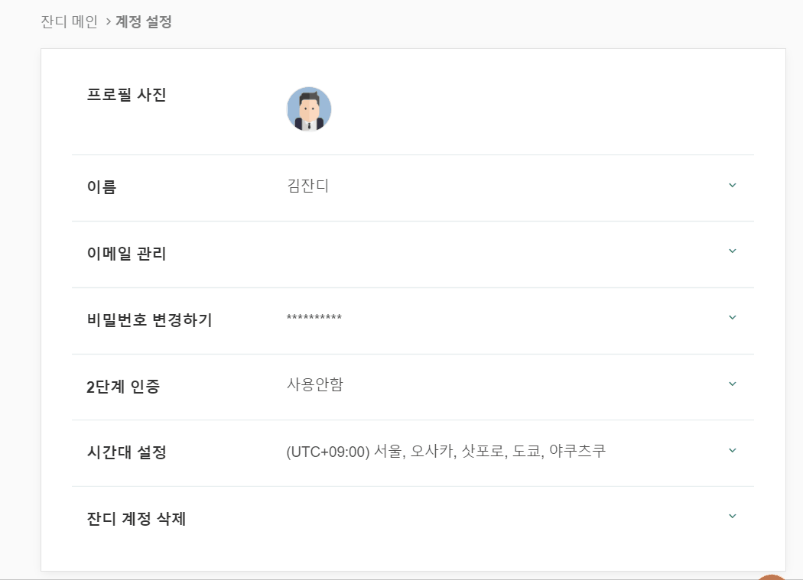Click the 프로필 사진 label
The height and width of the screenshot is (580, 803).
pos(126,96)
